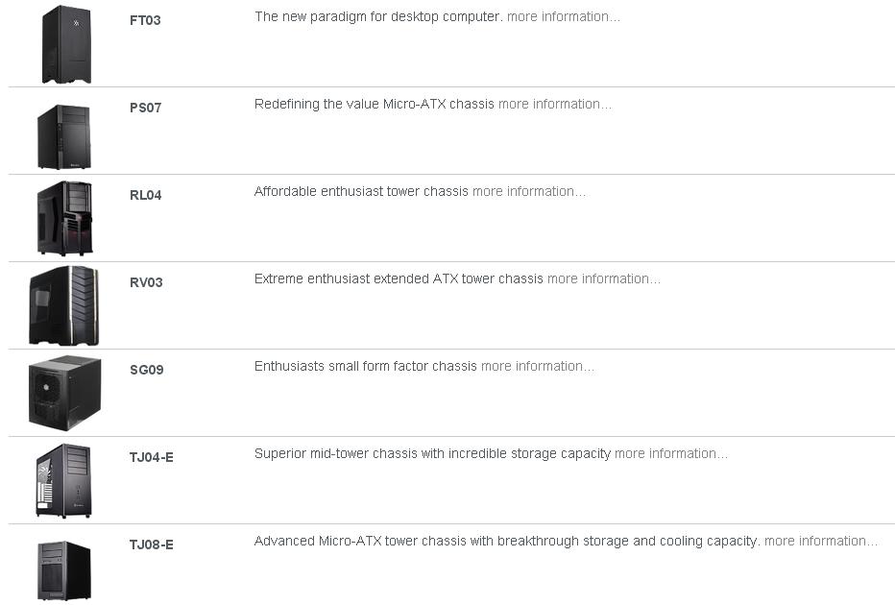Screen dimensions: 895x605
Task: Open more information for FT03 desktop
Action: pos(563,16)
